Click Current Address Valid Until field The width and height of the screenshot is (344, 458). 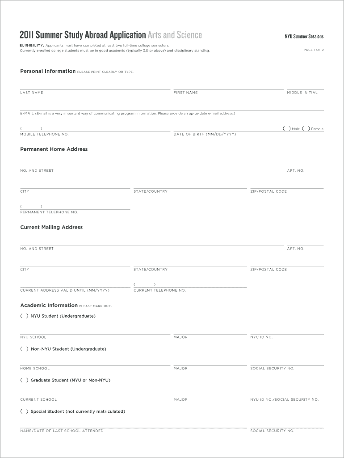click(75, 284)
